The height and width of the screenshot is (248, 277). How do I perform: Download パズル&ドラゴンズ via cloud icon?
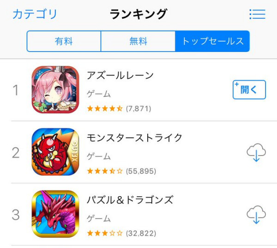coord(256,215)
